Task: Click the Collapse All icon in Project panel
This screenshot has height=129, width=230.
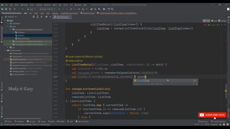Action: [41, 17]
